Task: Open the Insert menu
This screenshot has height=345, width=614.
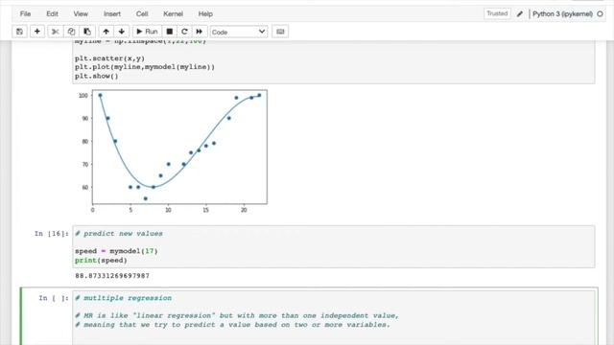Action: 112,13
